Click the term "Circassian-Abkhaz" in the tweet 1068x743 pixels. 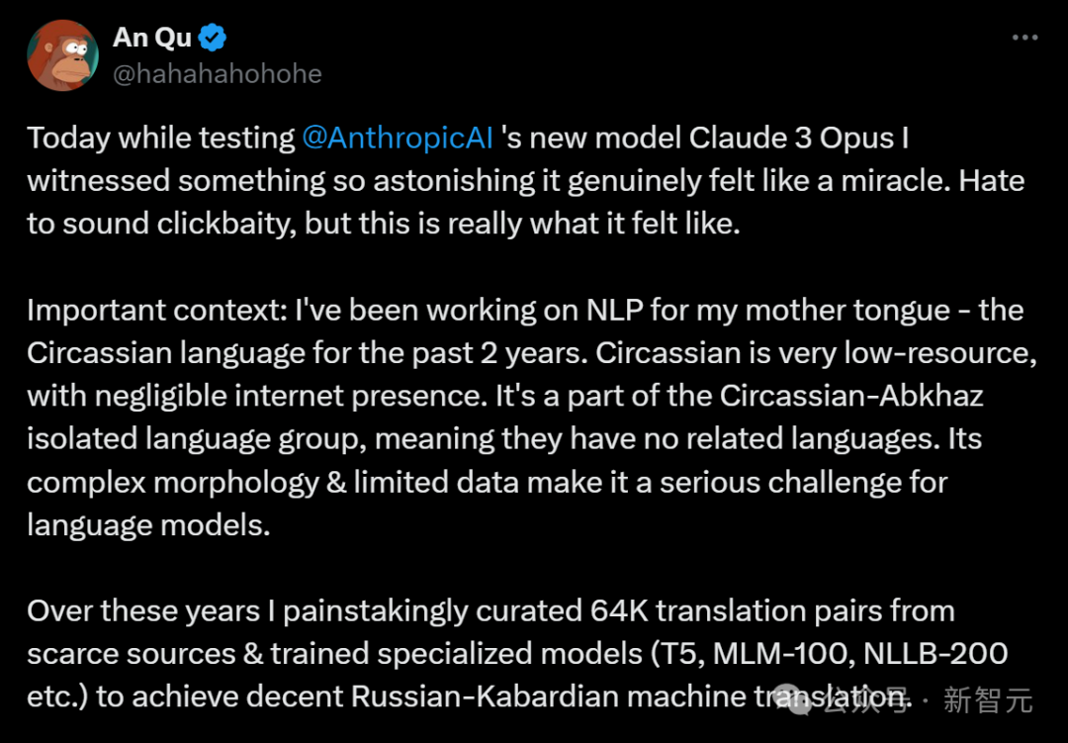tap(851, 396)
